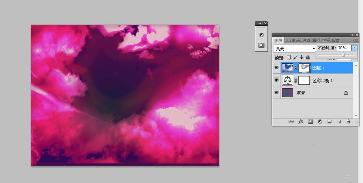Click the new group folder icon
363x183 pixels.
(330, 121)
